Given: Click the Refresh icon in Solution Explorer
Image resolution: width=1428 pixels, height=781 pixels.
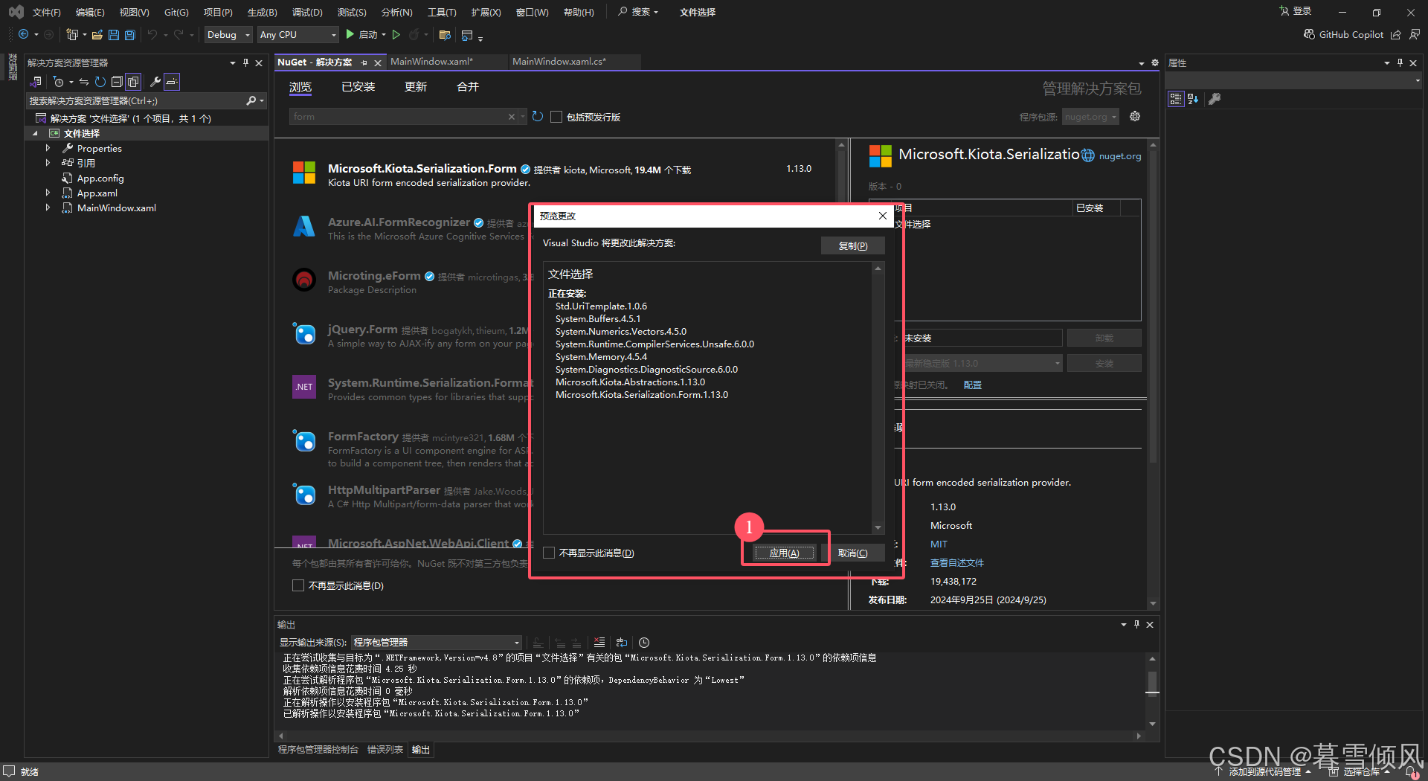Looking at the screenshot, I should (100, 82).
